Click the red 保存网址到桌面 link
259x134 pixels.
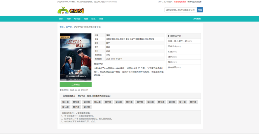click(x=180, y=2)
